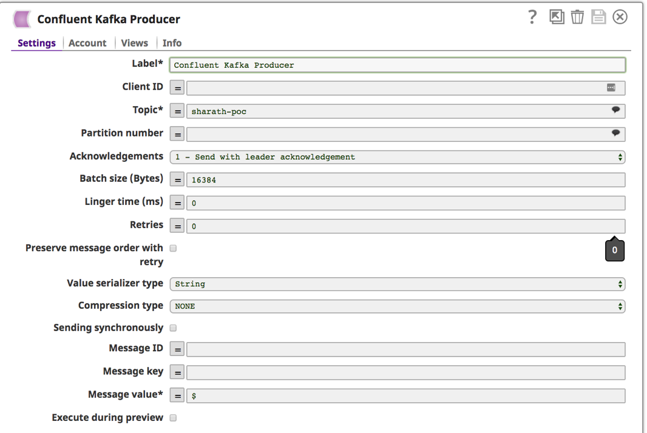Close the Confluent Kafka Producer dialog
Image resolution: width=647 pixels, height=433 pixels.
620,17
